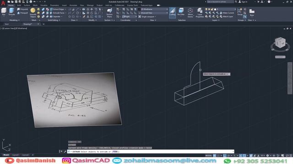Expand the Groups panel dropdown
This screenshot has width=293, height=164.
point(242,20)
